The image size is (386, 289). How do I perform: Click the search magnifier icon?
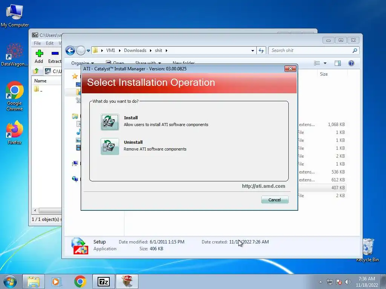coord(355,50)
